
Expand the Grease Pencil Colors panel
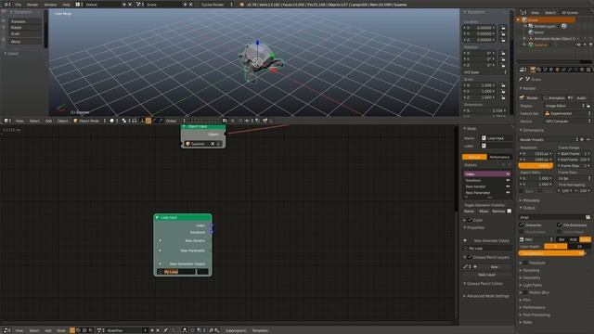(484, 284)
